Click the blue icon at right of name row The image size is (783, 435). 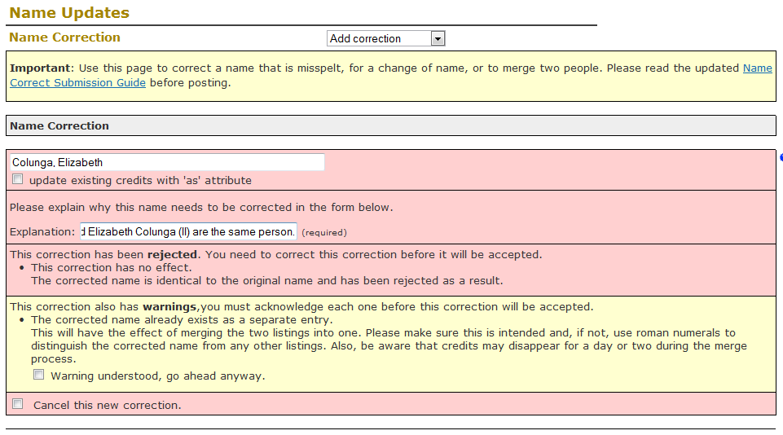(780, 157)
